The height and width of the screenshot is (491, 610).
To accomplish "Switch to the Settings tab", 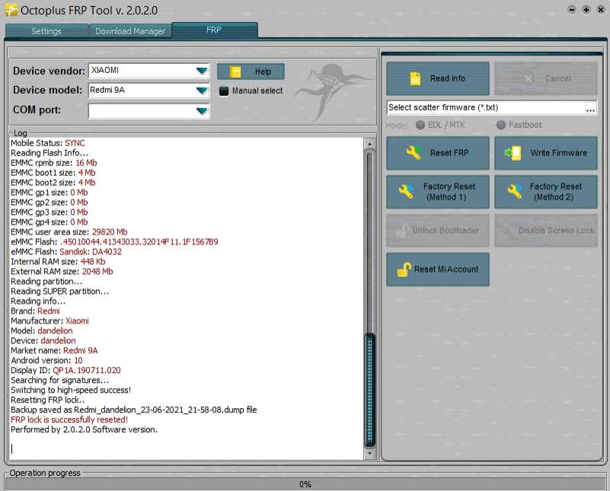I will pyautogui.click(x=46, y=31).
